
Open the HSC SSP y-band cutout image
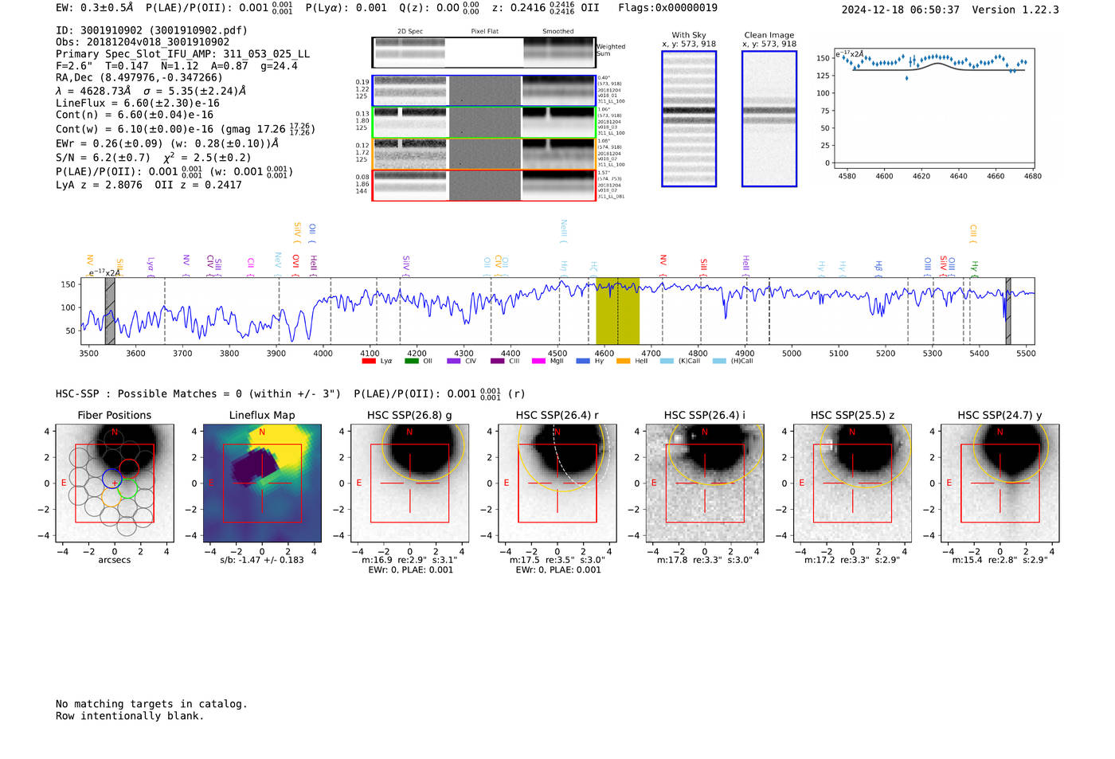1000,483
